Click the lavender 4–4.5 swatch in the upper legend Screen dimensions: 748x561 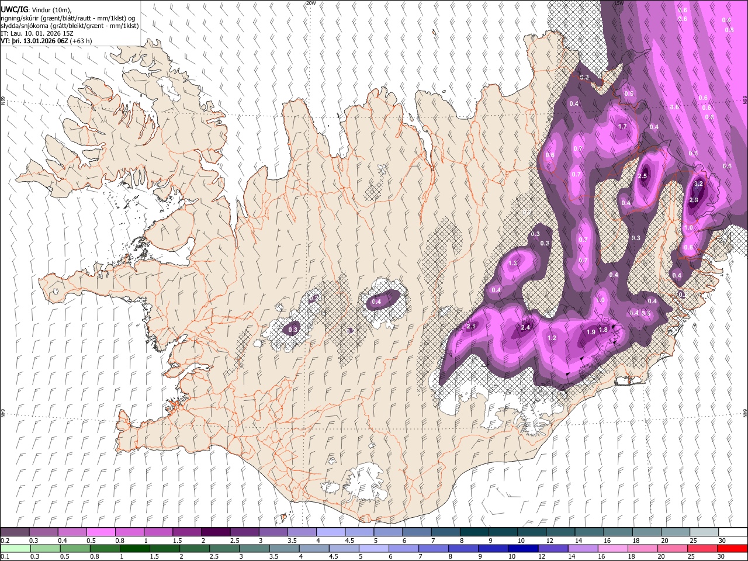coord(331,532)
